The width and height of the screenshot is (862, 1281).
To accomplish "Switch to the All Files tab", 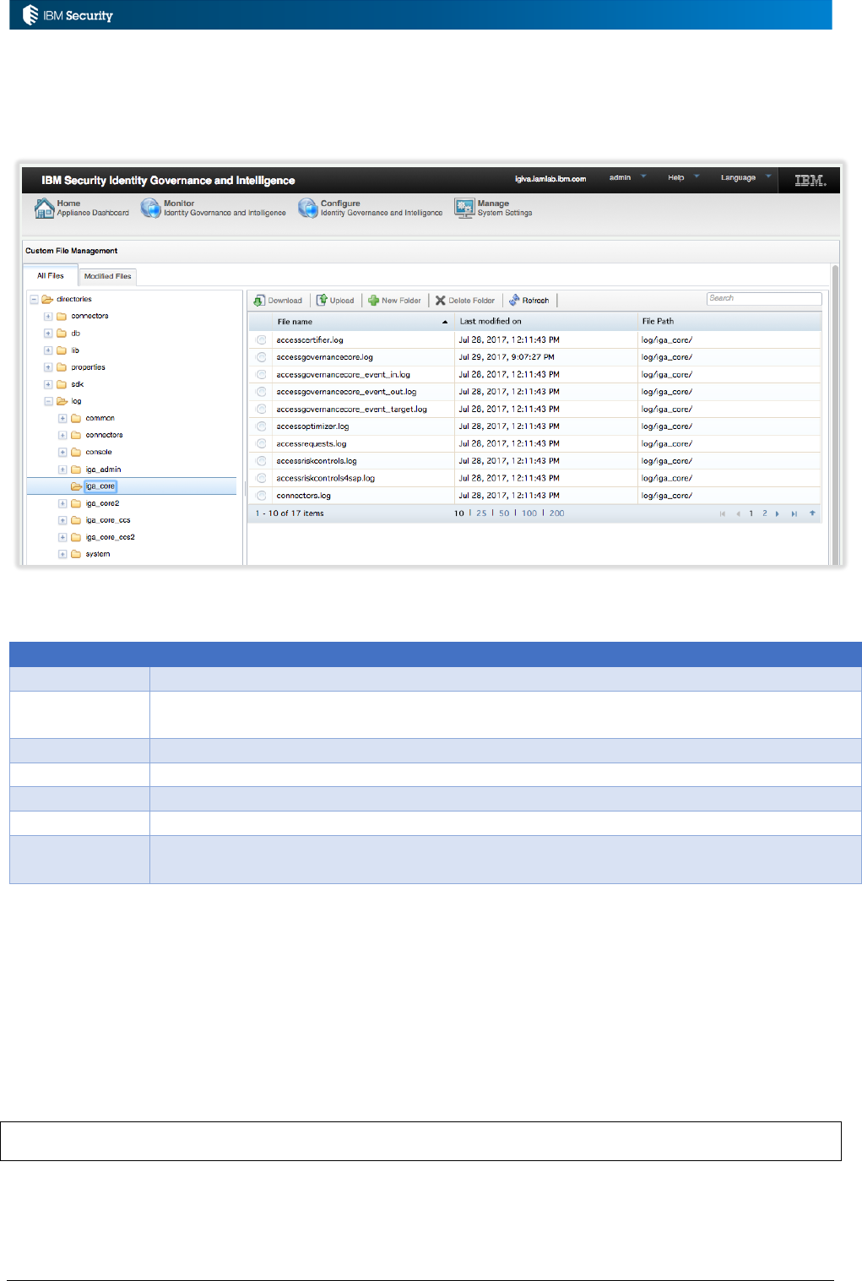I will tap(51, 275).
